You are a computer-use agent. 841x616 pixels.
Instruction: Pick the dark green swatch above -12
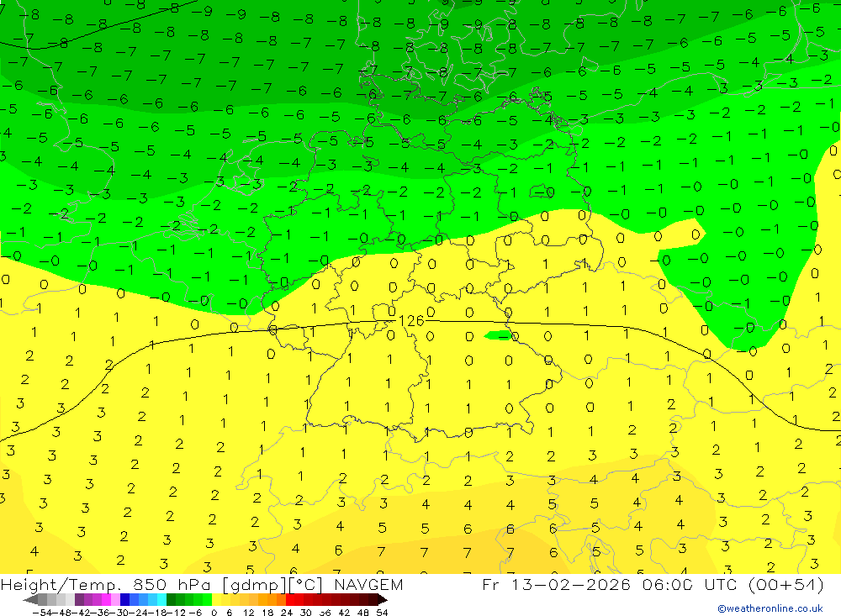tap(171, 600)
